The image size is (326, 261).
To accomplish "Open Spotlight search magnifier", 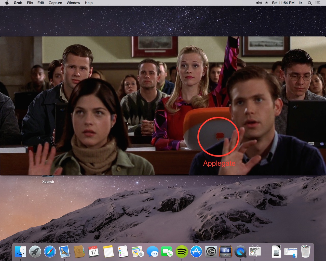I will pyautogui.click(x=310, y=3).
